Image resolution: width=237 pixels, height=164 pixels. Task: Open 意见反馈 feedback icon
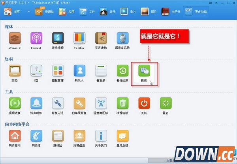pos(122,136)
